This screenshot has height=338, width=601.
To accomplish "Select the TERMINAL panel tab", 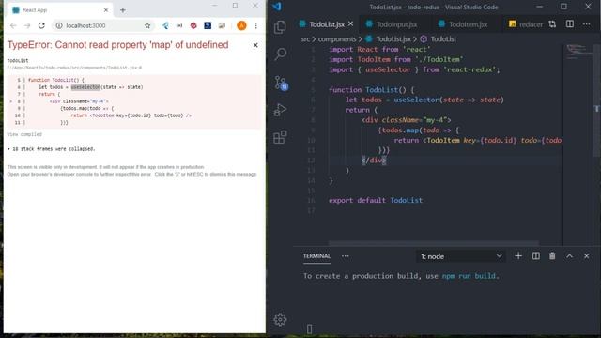I will tap(316, 256).
